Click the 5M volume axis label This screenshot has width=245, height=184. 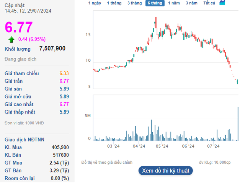pyautogui.click(x=88, y=116)
